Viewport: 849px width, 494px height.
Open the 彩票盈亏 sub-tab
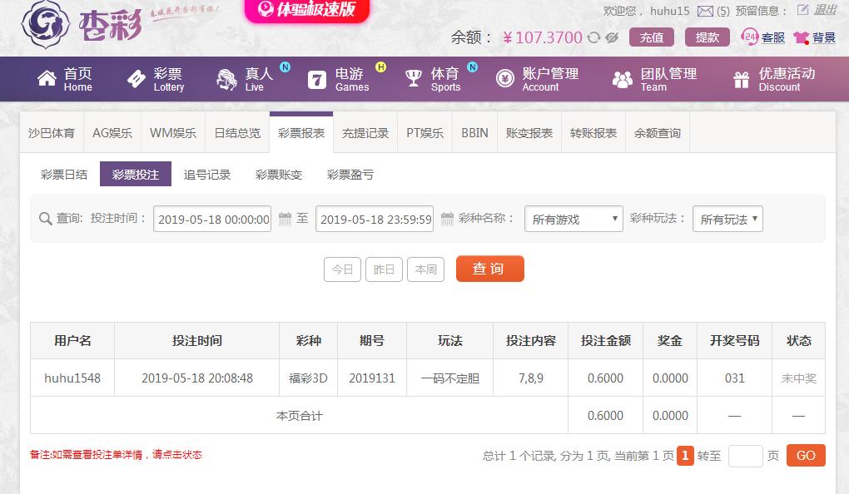(x=350, y=174)
